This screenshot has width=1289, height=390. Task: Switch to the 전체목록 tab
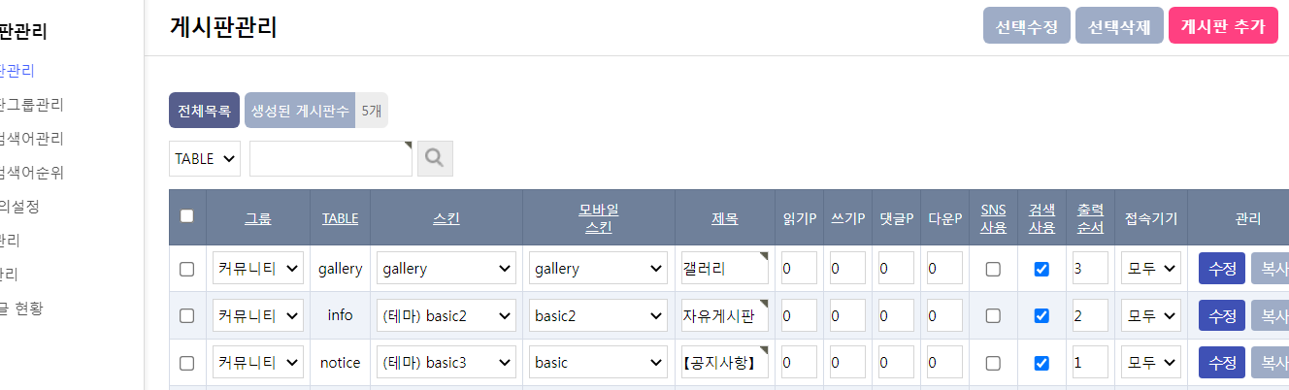pyautogui.click(x=204, y=111)
